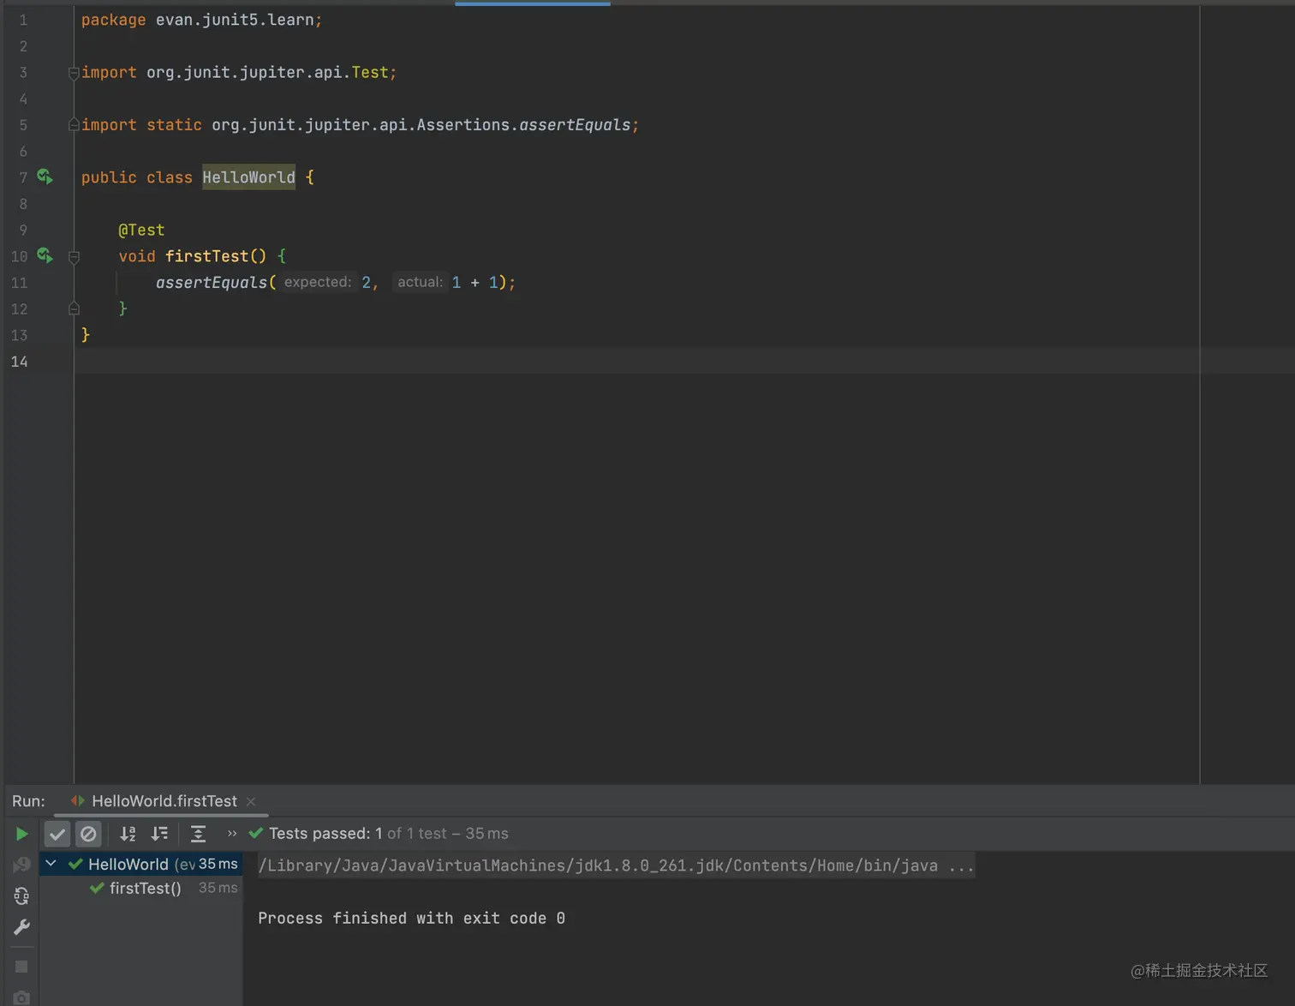The width and height of the screenshot is (1295, 1006).
Task: Click the 'Run:' panel label
Action: click(x=28, y=801)
